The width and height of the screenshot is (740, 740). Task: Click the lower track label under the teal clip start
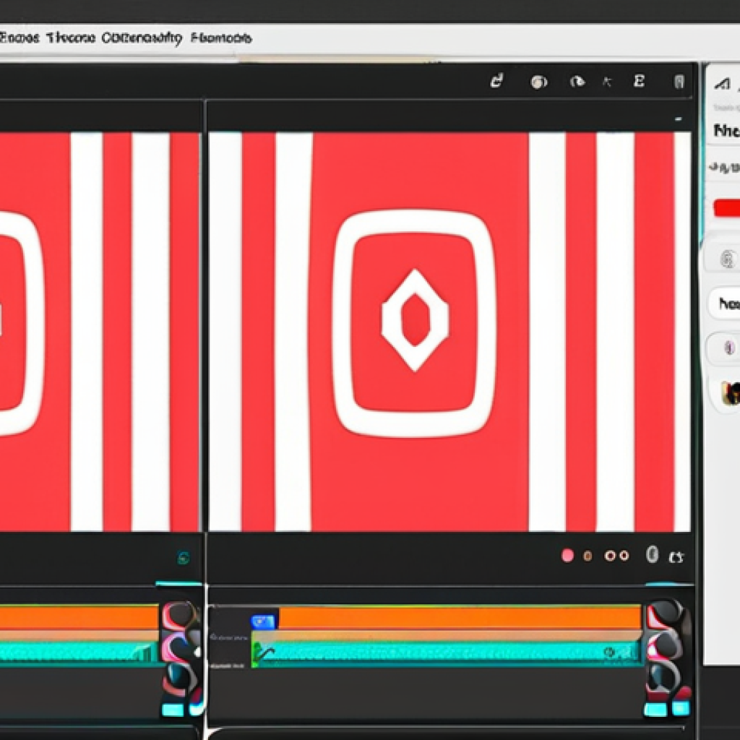227,666
